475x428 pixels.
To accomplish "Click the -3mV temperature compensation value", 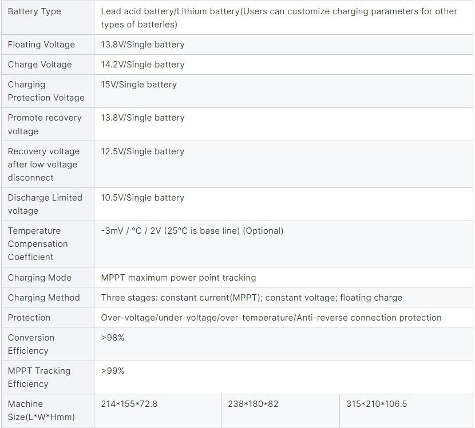I will click(x=192, y=231).
